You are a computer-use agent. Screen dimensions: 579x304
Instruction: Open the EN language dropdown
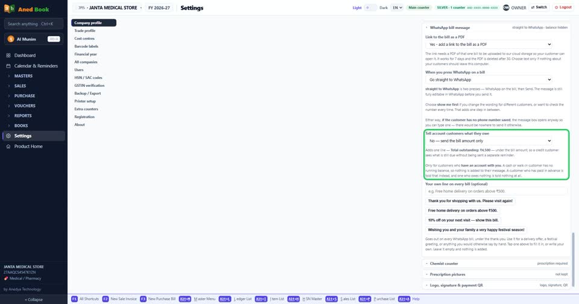coord(397,7)
